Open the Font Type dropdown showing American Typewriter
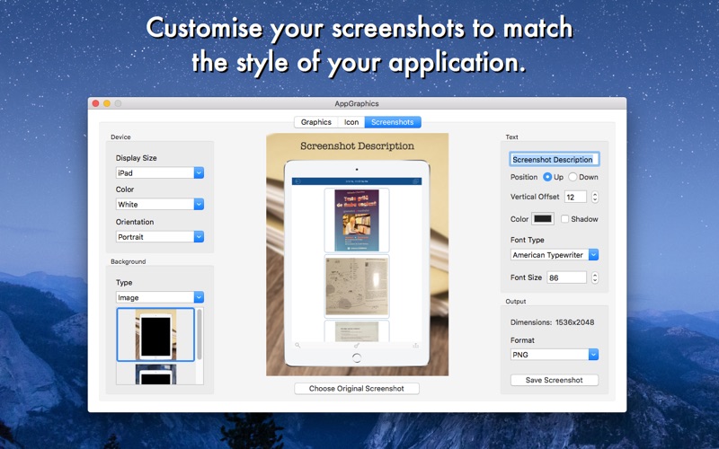719x449 pixels. (x=555, y=255)
